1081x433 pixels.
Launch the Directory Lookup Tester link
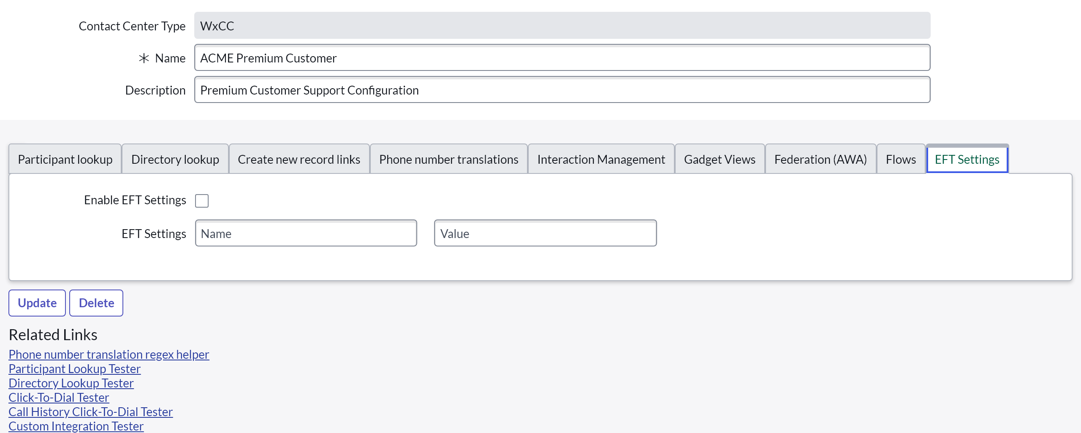[x=71, y=383]
